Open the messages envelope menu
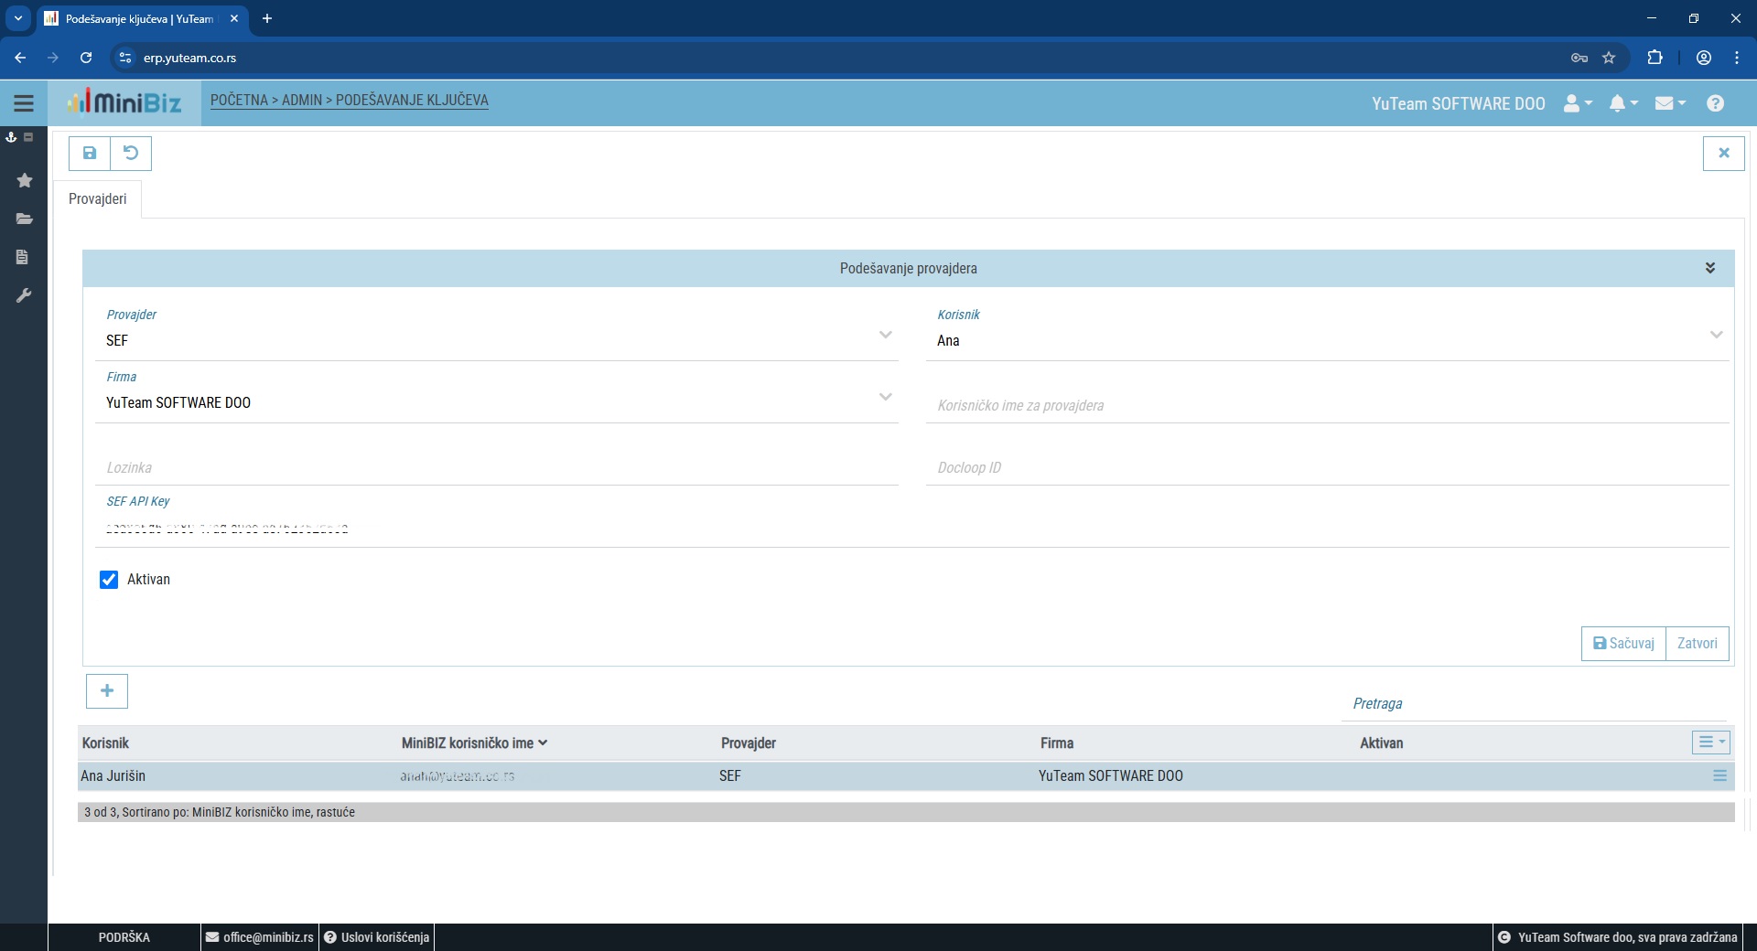 click(1670, 103)
